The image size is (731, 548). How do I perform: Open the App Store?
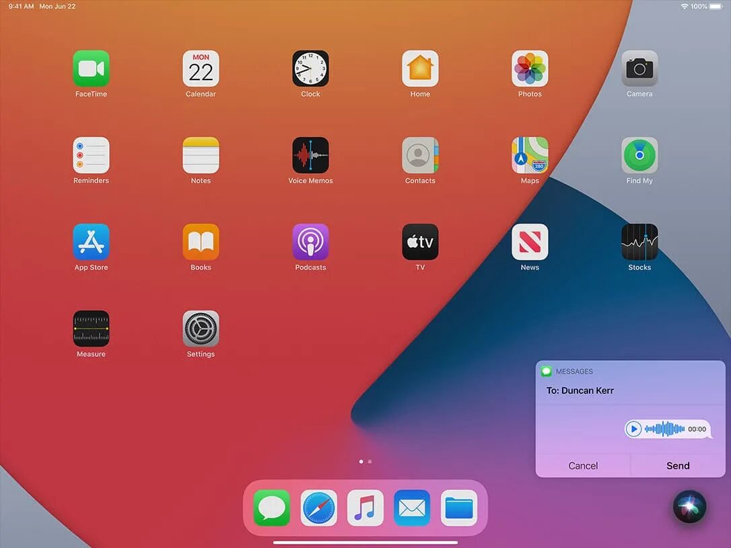coord(91,242)
